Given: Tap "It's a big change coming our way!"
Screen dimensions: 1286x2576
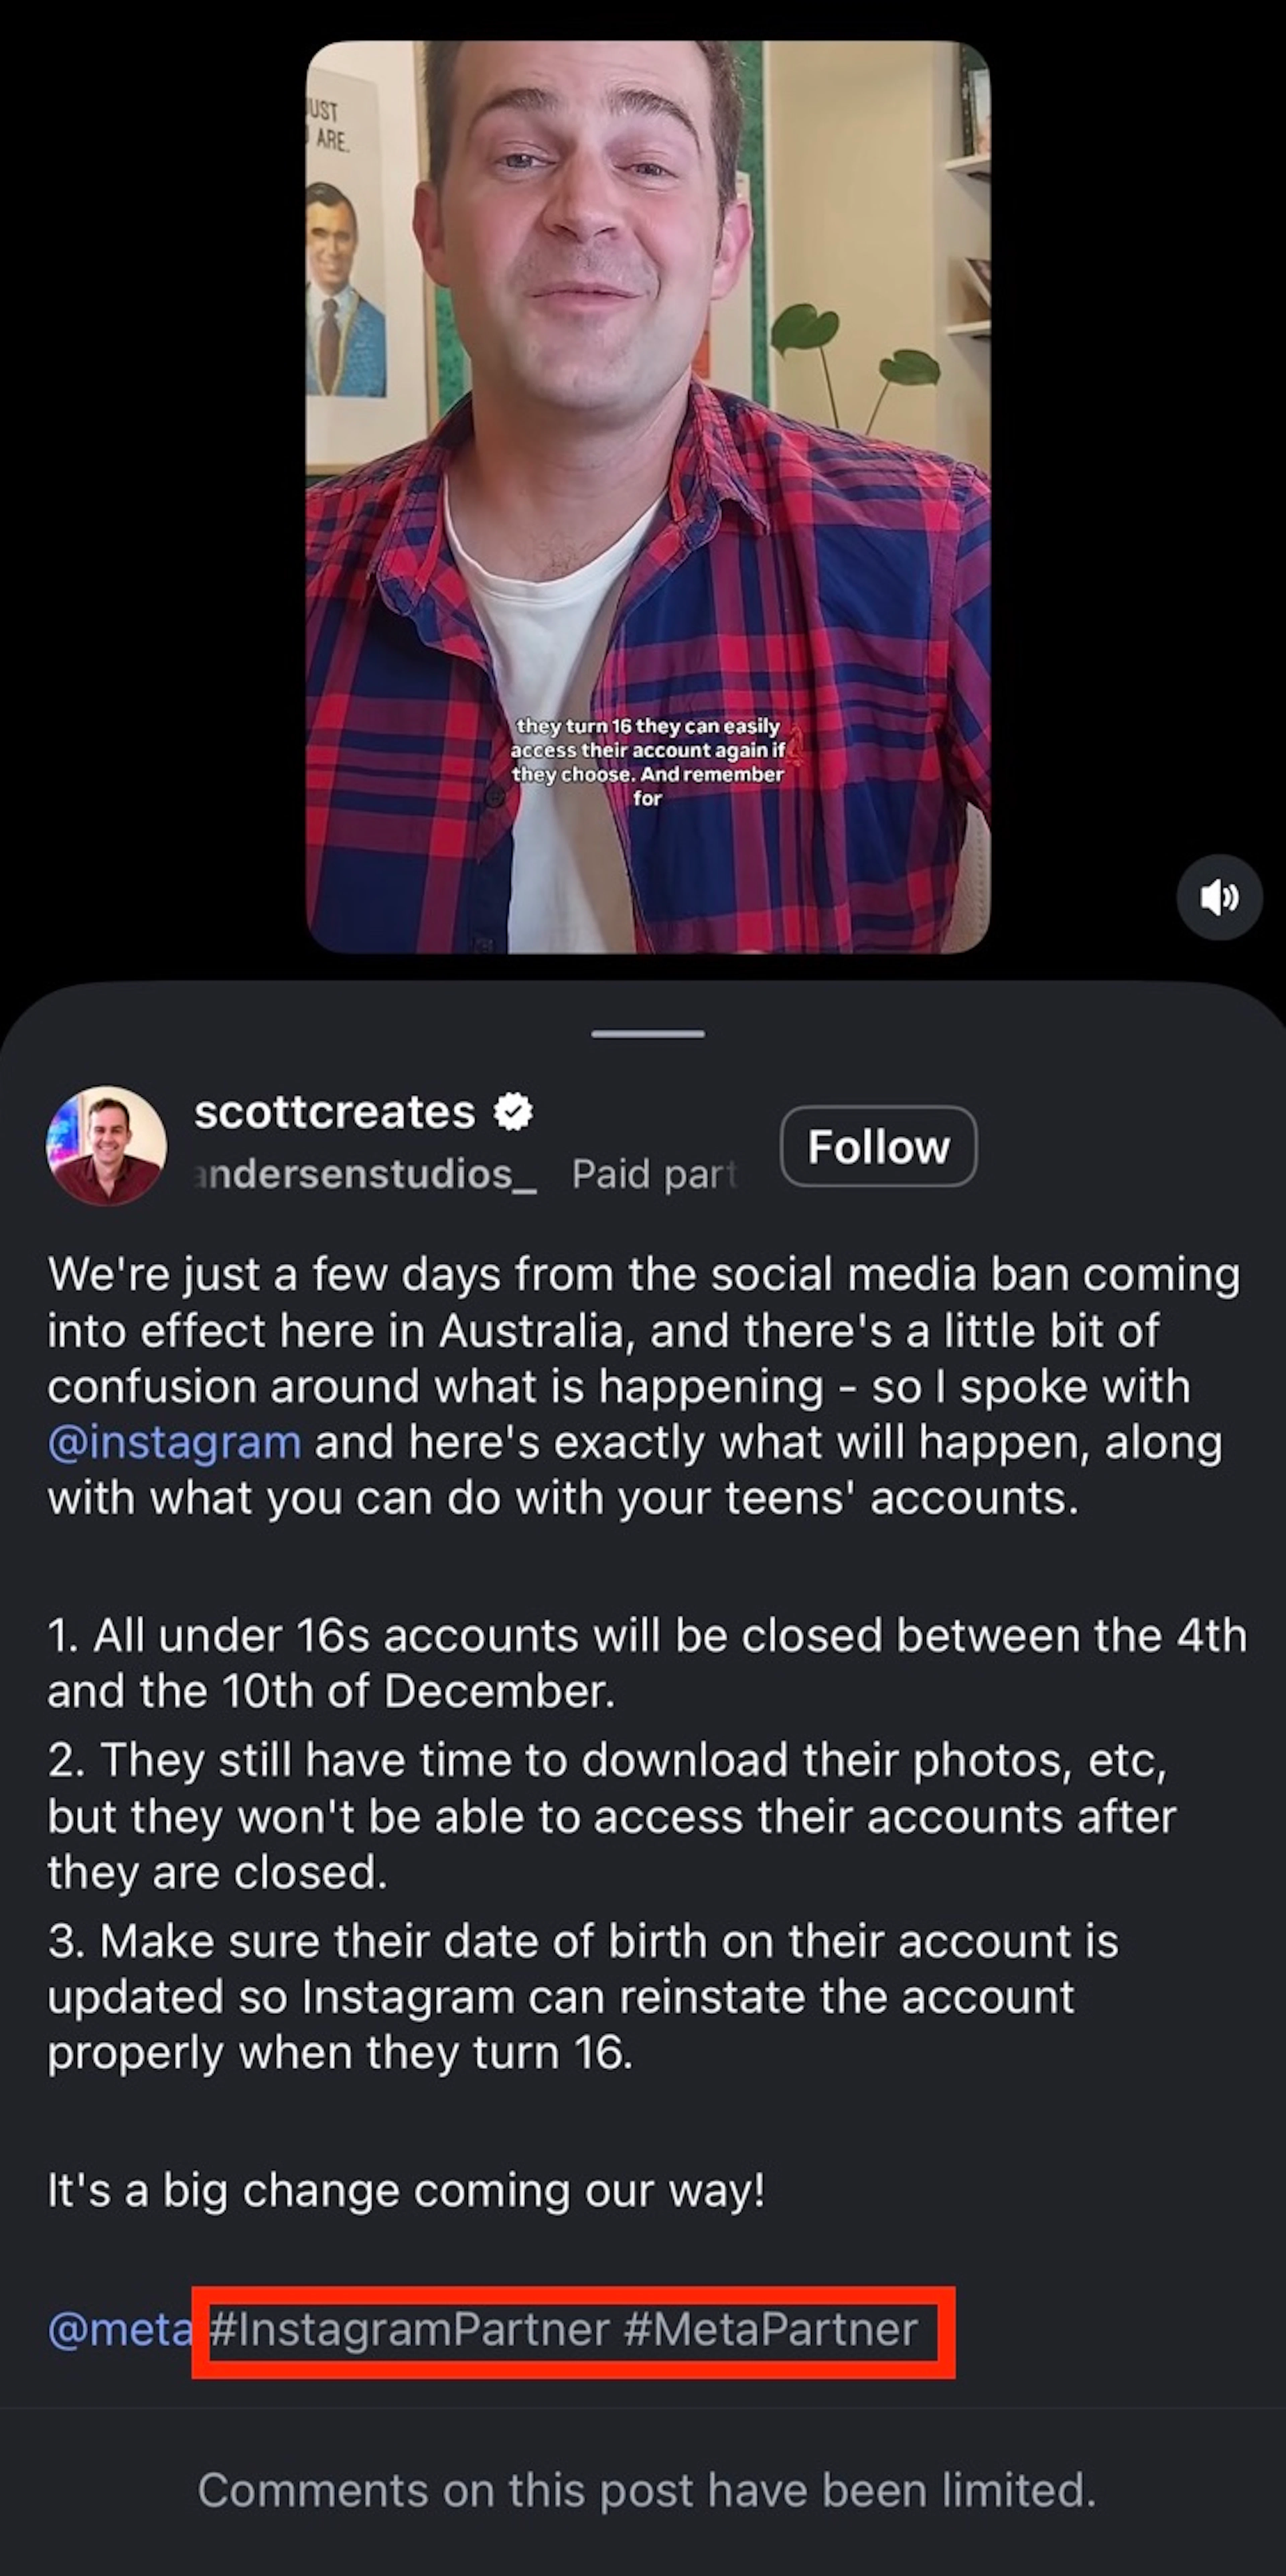Looking at the screenshot, I should click(x=406, y=2190).
